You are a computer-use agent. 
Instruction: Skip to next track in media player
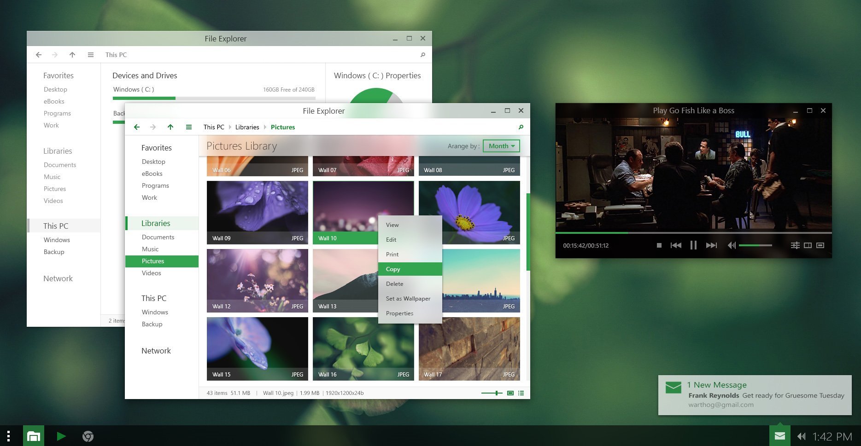711,245
